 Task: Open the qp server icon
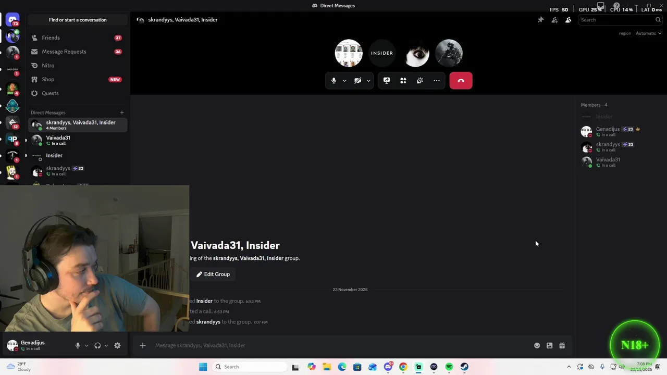click(x=13, y=139)
